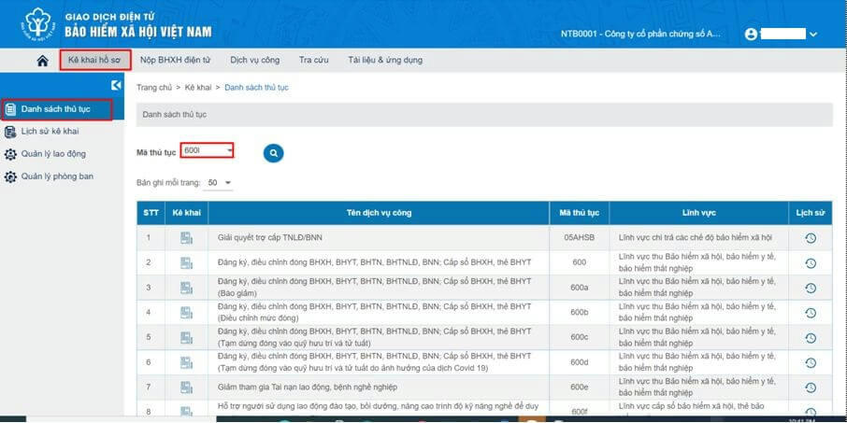Select Tra cứu menu item
Image resolution: width=847 pixels, height=423 pixels.
313,61
